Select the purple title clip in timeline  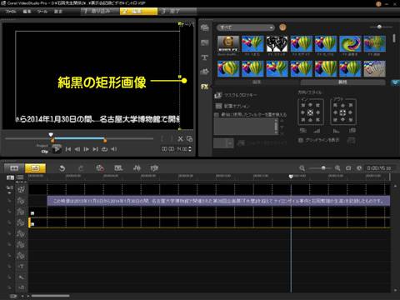[x=218, y=201]
